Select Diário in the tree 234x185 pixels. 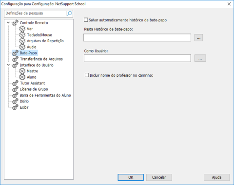click(24, 101)
